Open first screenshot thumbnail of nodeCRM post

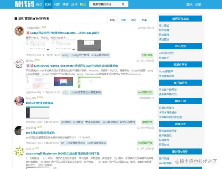[x=38, y=45]
